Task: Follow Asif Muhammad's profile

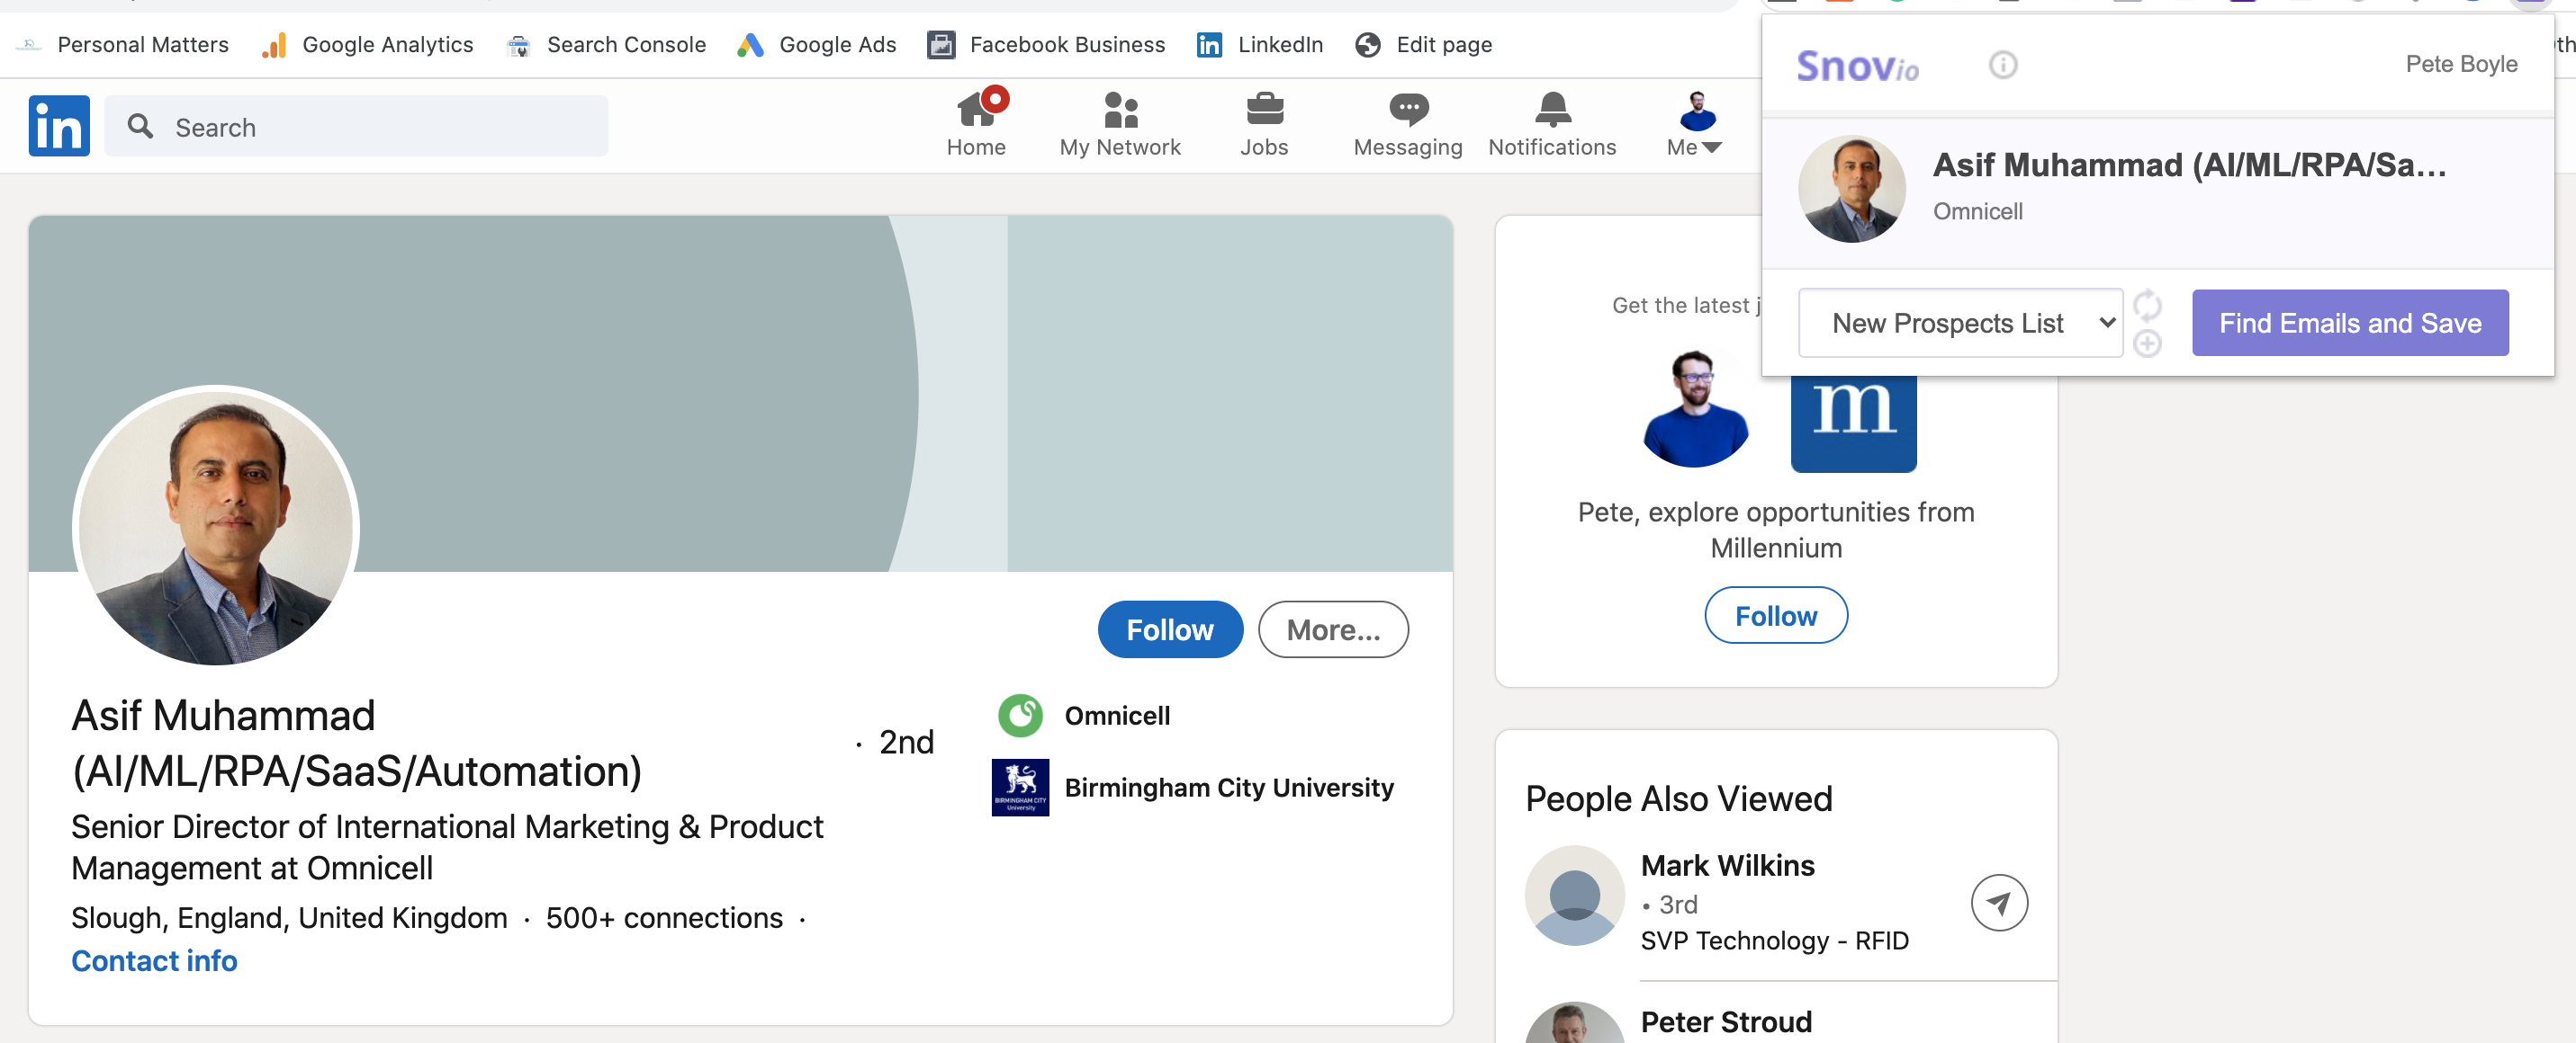Action: click(x=1169, y=629)
